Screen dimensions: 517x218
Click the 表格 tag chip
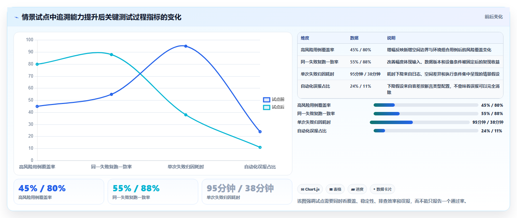click(x=335, y=189)
